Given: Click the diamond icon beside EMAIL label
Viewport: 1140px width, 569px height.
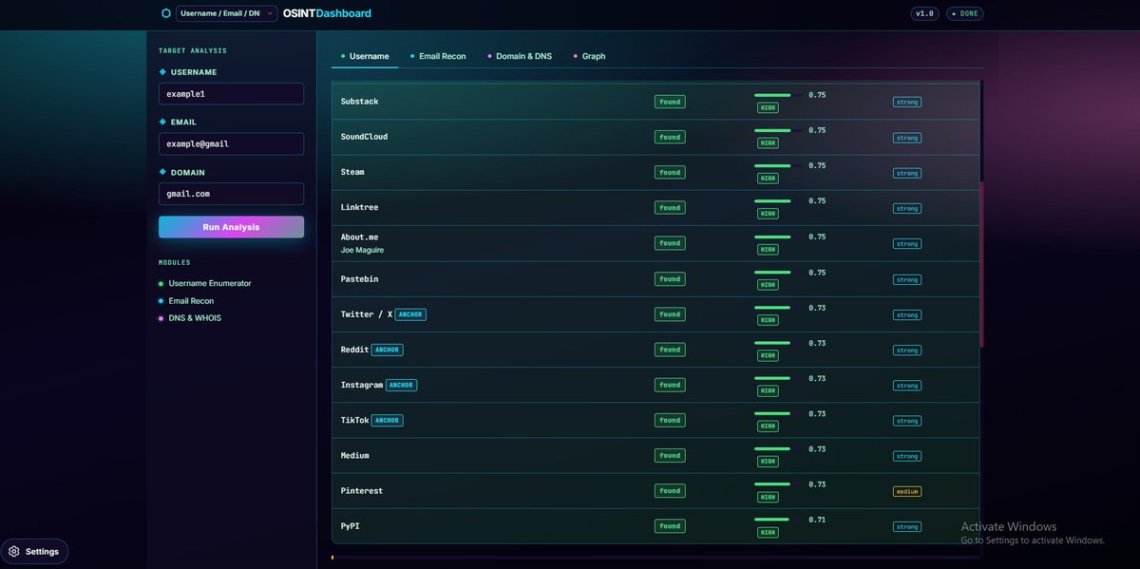Looking at the screenshot, I should click(162, 123).
